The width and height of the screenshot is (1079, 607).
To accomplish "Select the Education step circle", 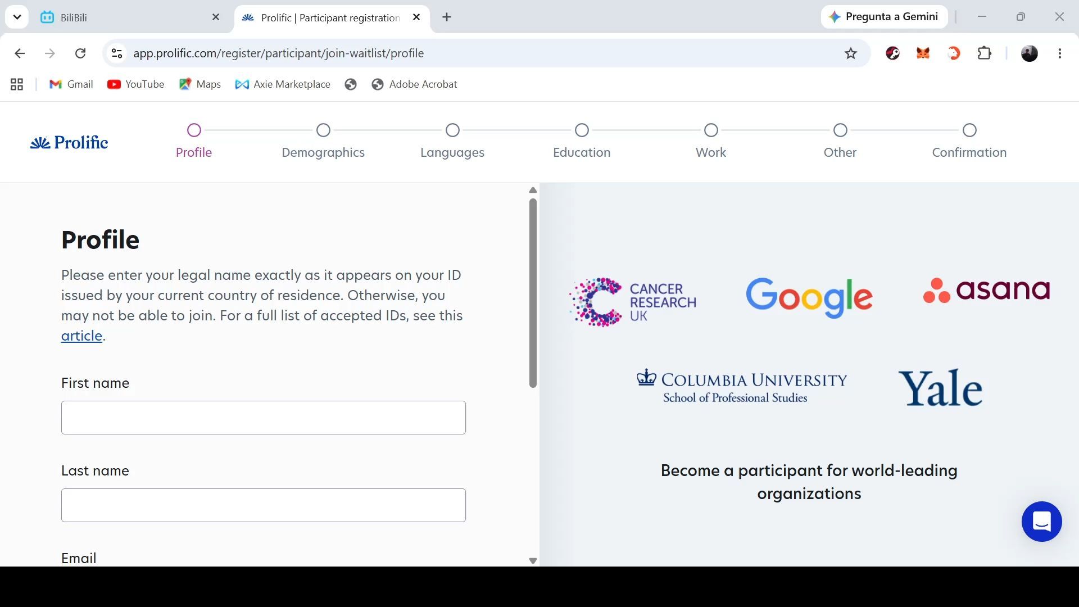I will coord(582,130).
